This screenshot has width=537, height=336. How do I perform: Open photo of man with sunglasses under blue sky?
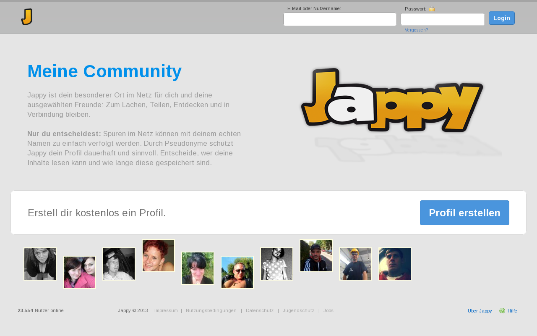237,272
